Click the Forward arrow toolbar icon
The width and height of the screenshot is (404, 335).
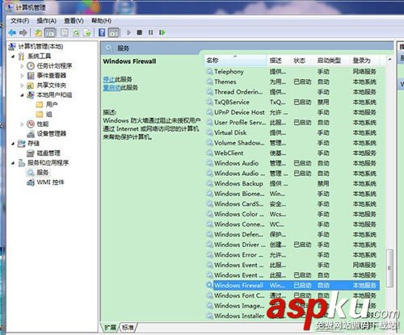click(x=23, y=33)
